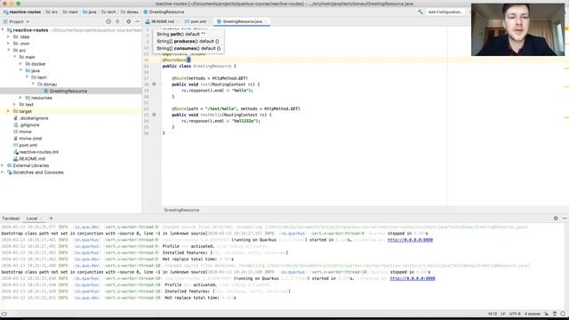Click the read-only lock icon in status bar
Image resolution: width=569 pixels, height=320 pixels.
[x=547, y=314]
